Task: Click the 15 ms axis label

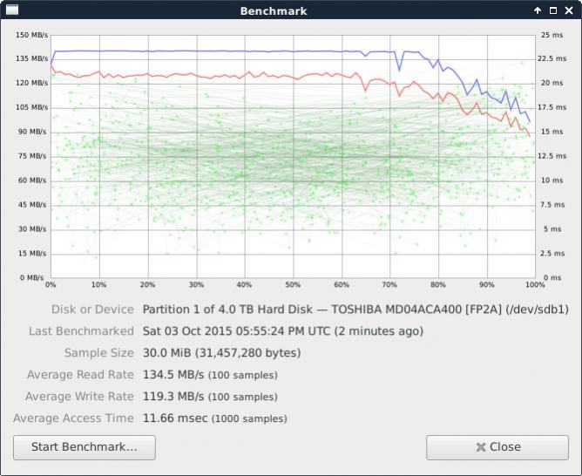Action: [552, 132]
